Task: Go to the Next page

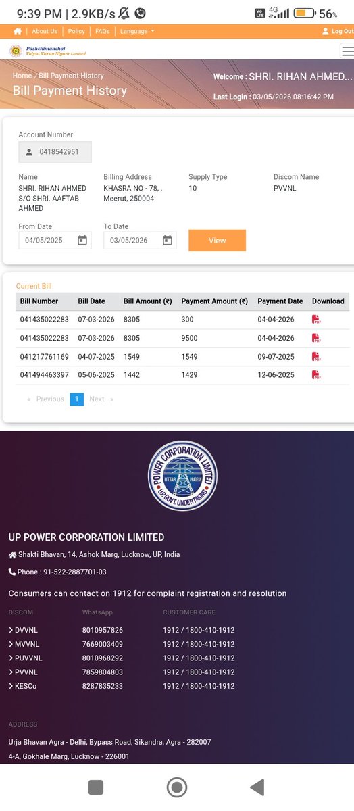Action: [x=101, y=399]
